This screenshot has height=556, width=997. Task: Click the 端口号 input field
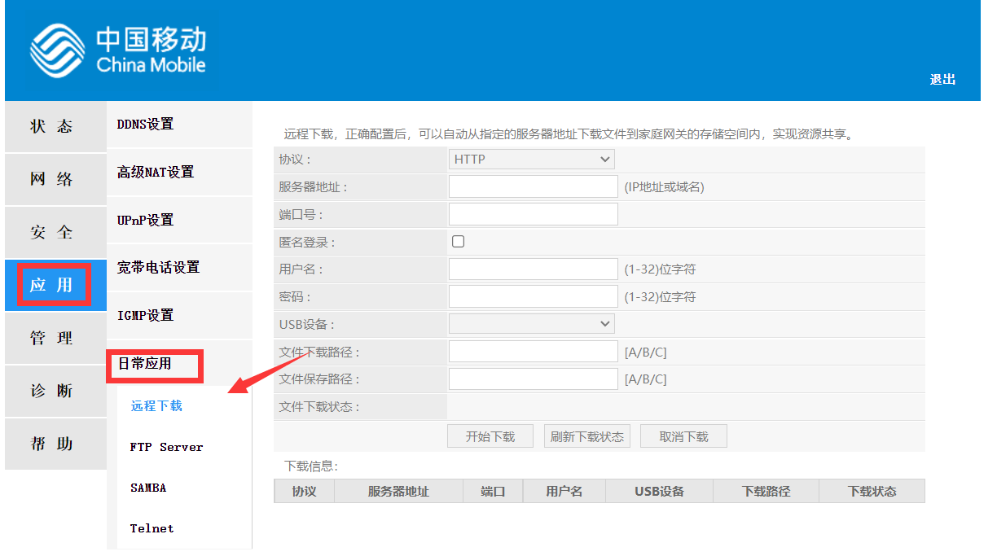pyautogui.click(x=534, y=214)
